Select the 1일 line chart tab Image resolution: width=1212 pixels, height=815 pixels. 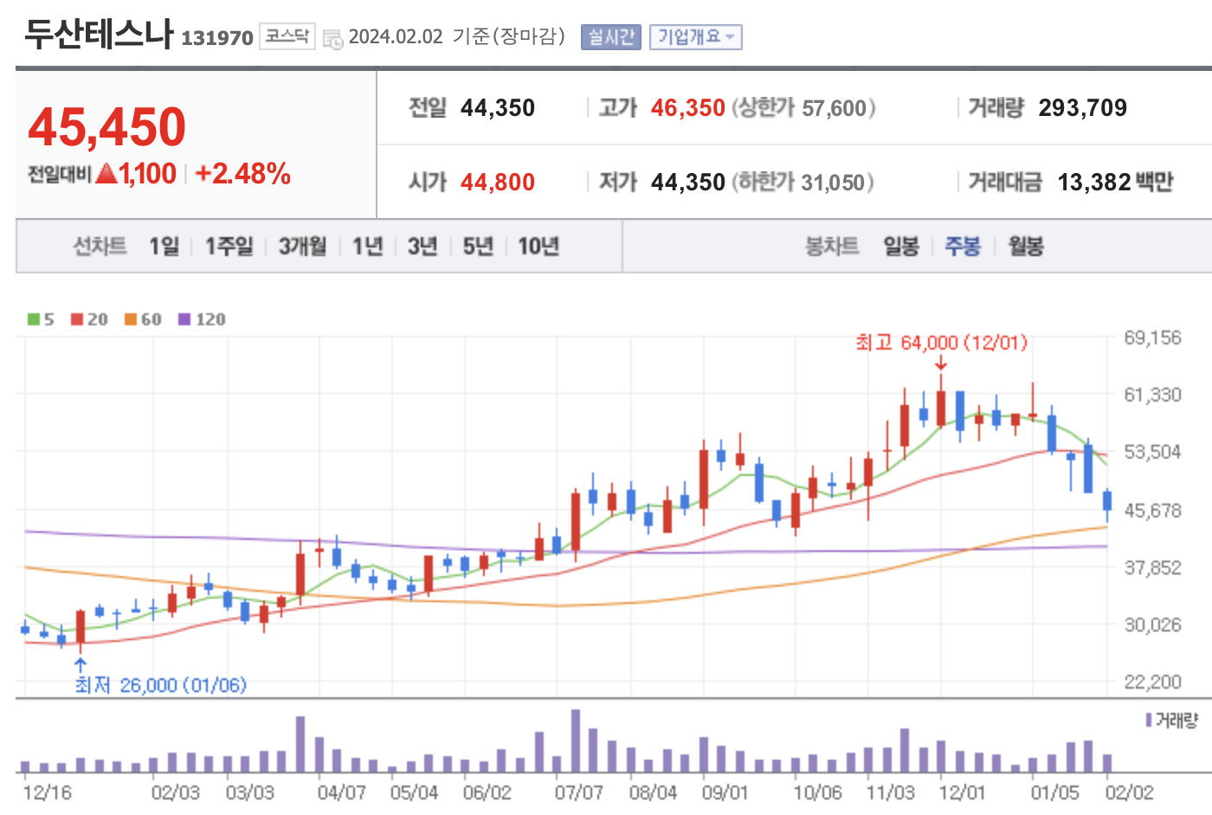click(164, 247)
